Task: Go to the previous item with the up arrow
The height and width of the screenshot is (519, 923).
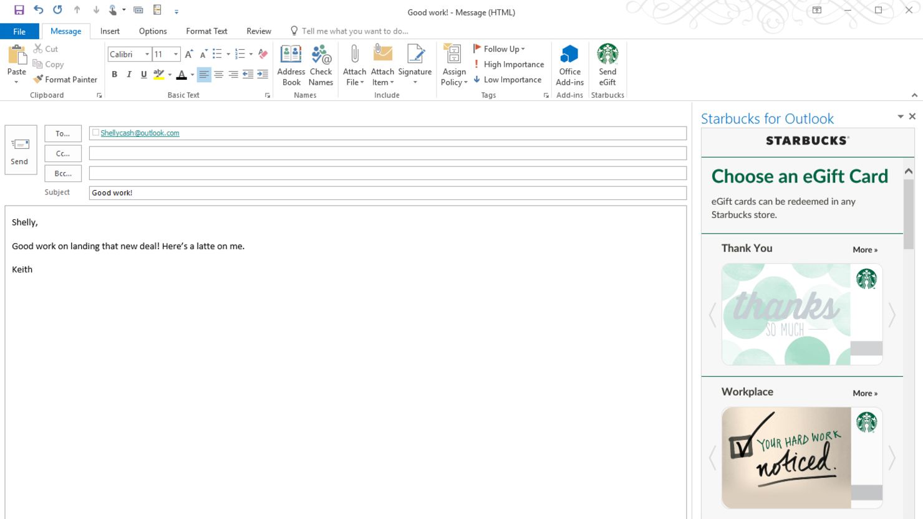Action: pos(77,10)
